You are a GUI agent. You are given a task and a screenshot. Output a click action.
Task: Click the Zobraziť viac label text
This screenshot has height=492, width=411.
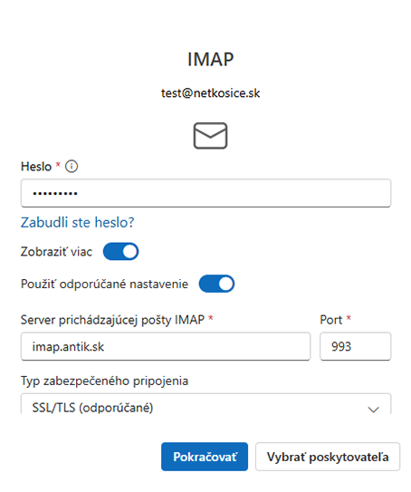click(x=56, y=252)
